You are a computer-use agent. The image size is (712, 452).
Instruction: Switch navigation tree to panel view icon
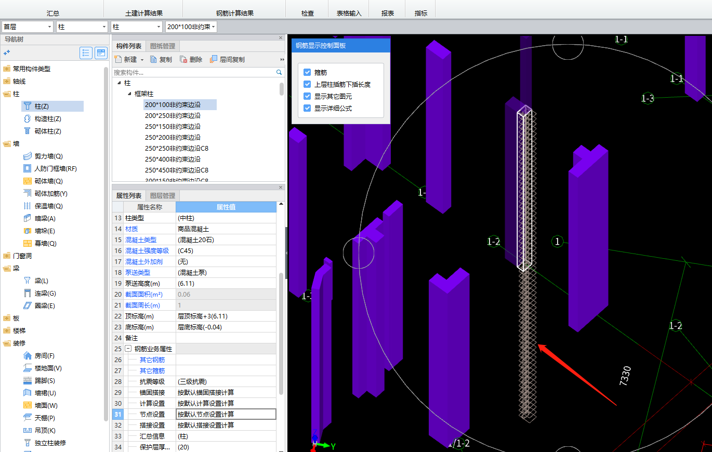101,52
